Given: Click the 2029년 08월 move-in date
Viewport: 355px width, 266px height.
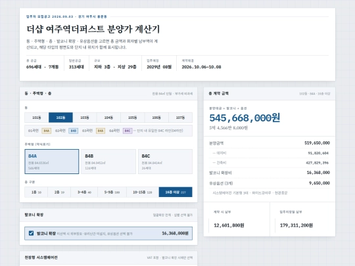Looking at the screenshot, I should [x=159, y=67].
